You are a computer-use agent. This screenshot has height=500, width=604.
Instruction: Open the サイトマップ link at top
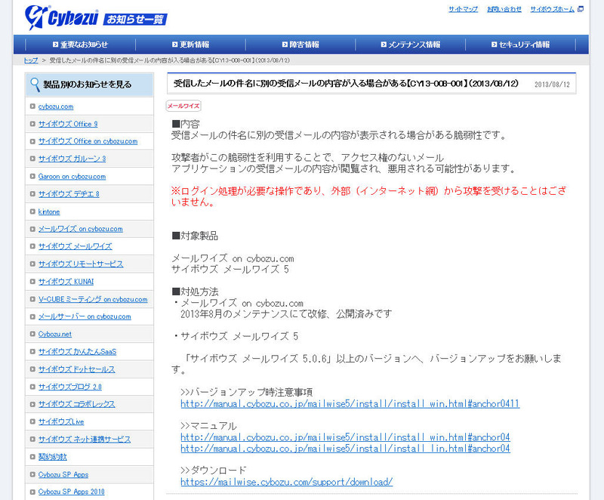(463, 9)
